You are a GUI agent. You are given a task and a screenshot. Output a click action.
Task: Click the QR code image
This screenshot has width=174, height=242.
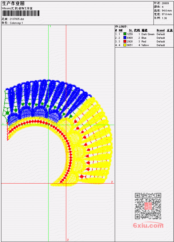[148, 206]
